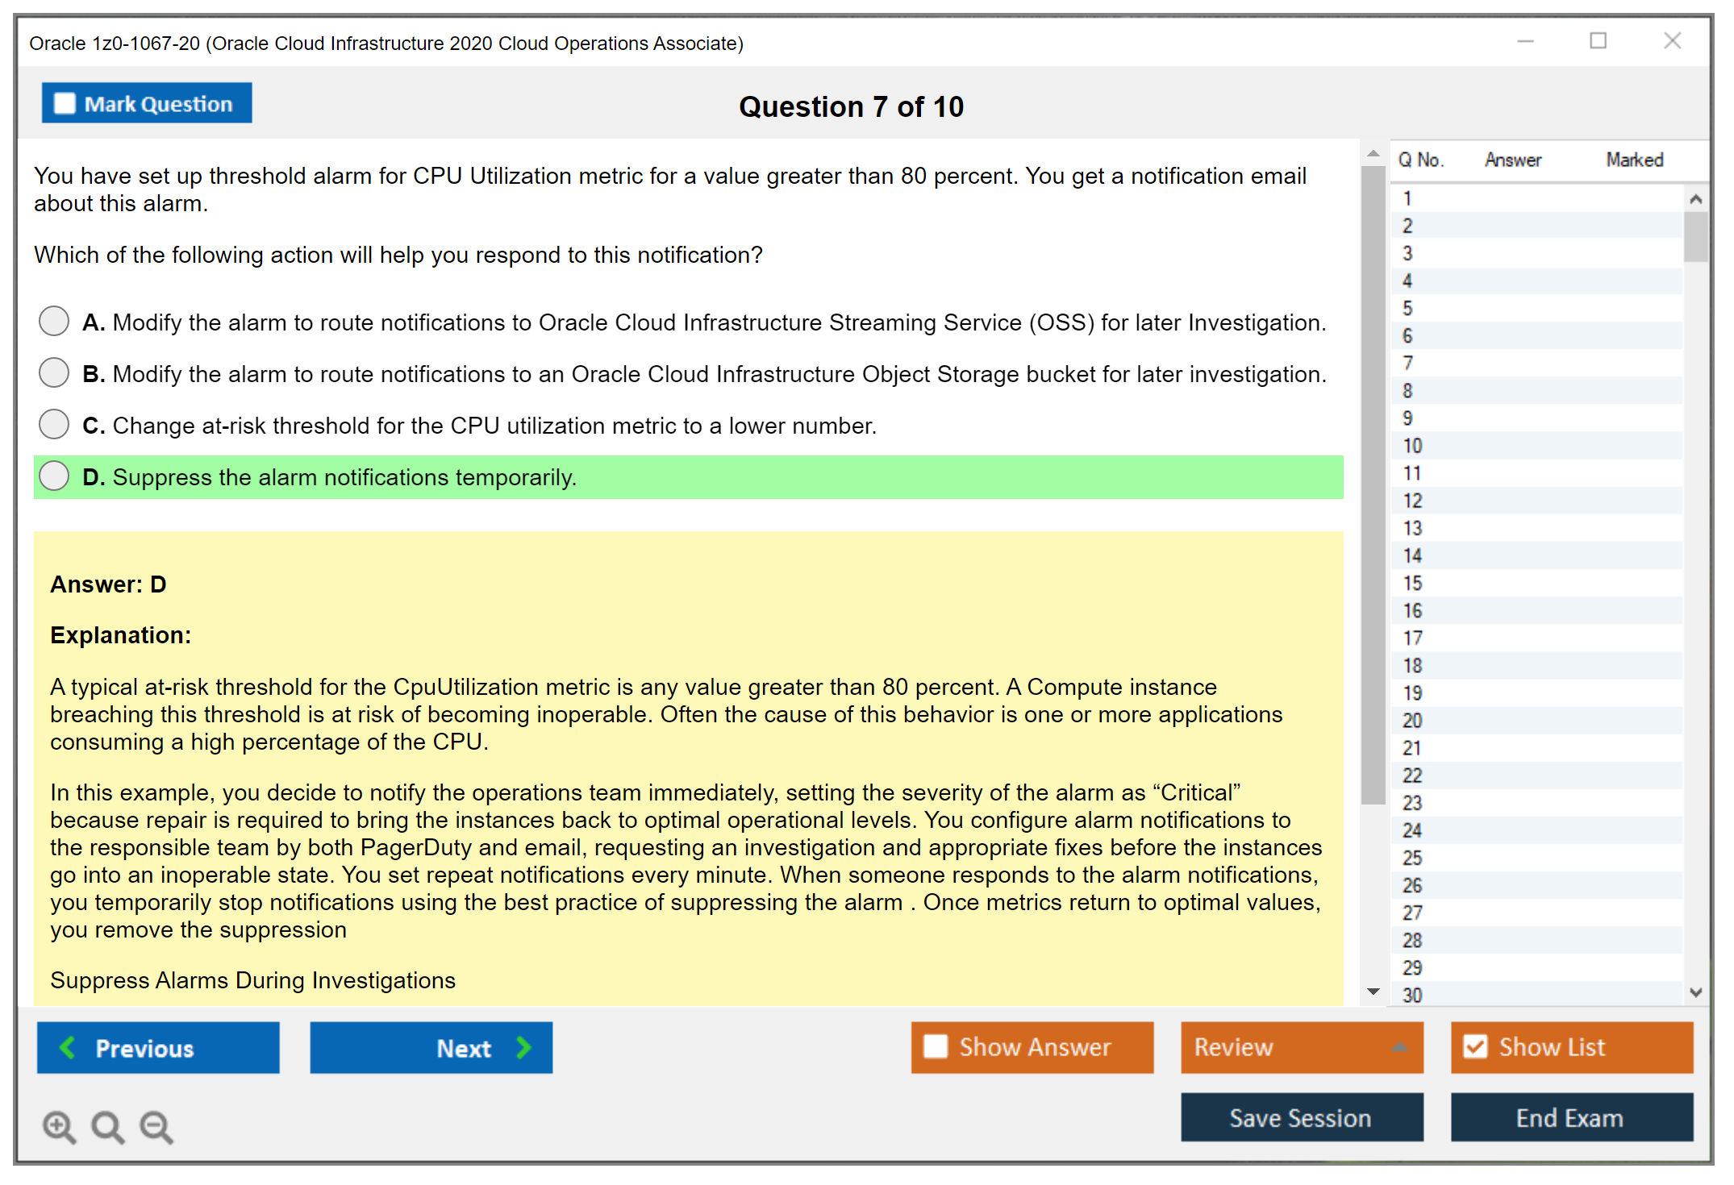This screenshot has height=1185, width=1734.
Task: Toggle the Mark Question checkbox
Action: [x=65, y=104]
